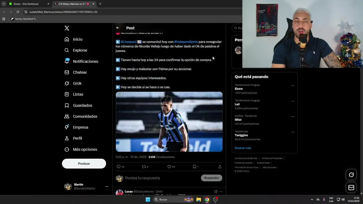Close the Matias Martinez X tab
This screenshot has height=204, width=363.
[93, 4]
